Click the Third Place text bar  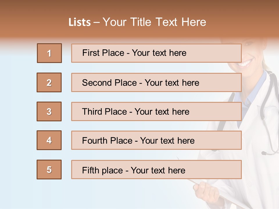(156, 111)
